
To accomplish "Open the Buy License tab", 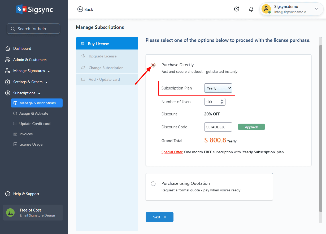I will pyautogui.click(x=107, y=44).
